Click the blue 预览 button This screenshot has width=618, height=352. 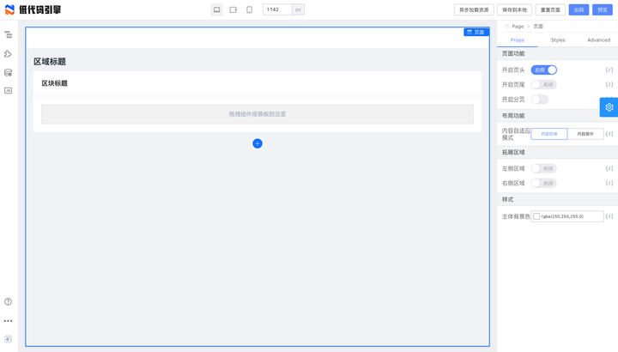coord(603,9)
